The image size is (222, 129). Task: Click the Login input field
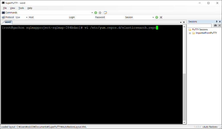click(85, 17)
